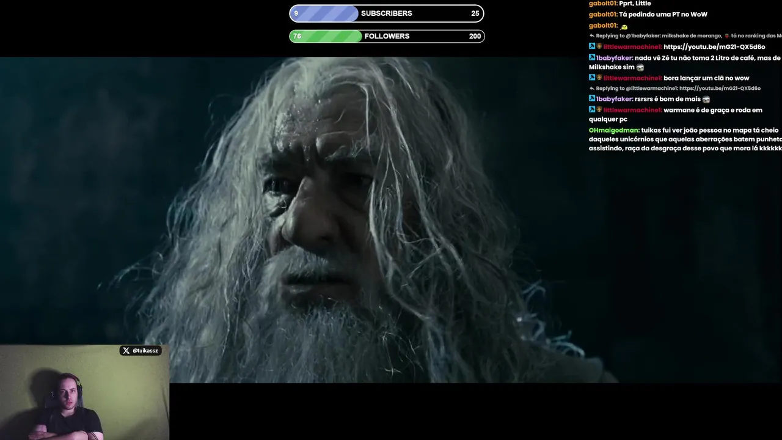Open the https://youtu.be/mG21-QX5d6o link in chat
The width and height of the screenshot is (782, 440).
click(x=714, y=47)
